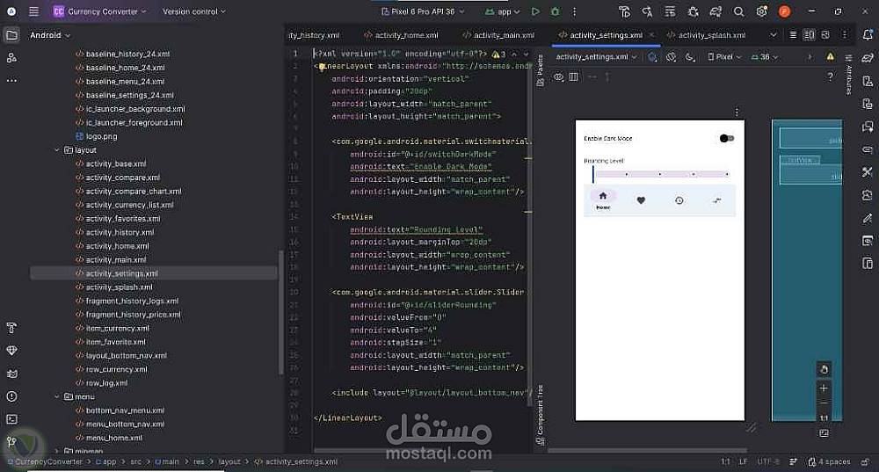Open IDE settings gear
The height and width of the screenshot is (472, 879).
point(762,11)
